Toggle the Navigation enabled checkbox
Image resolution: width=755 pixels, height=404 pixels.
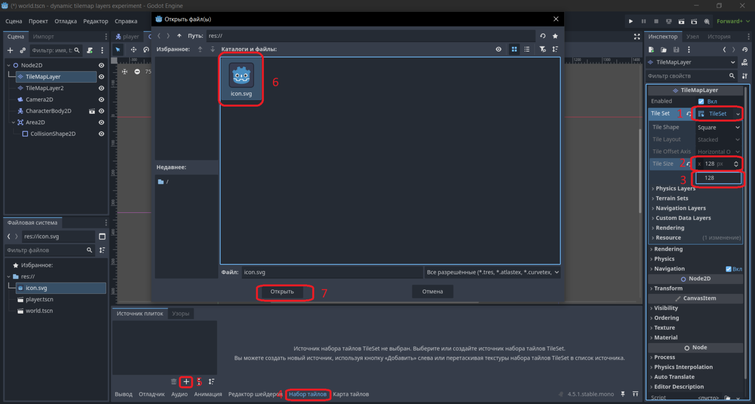click(x=728, y=269)
